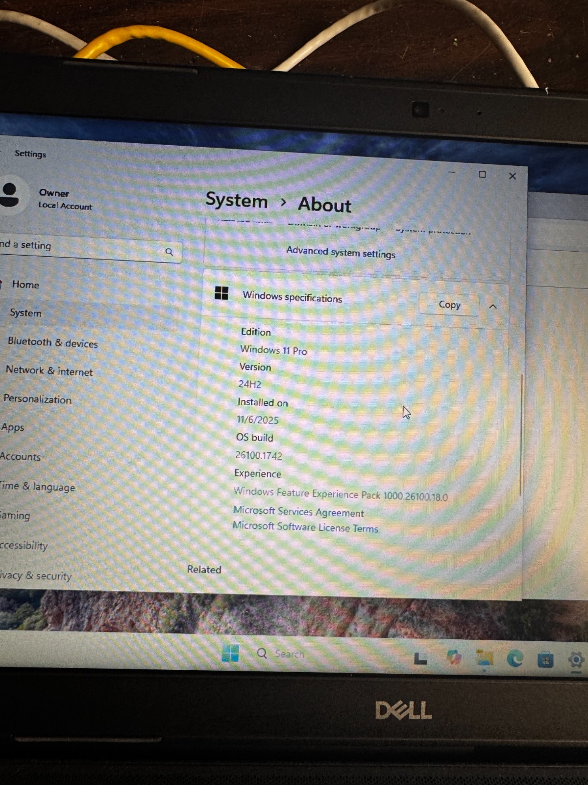This screenshot has width=588, height=785.
Task: Click the OS build 26100.1742 value
Action: [259, 455]
